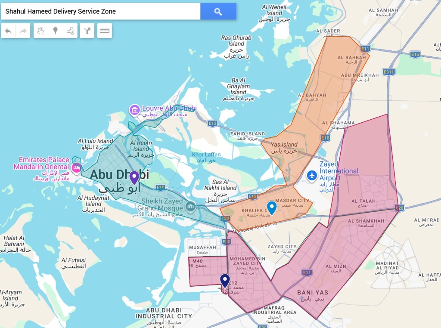Redo the last map edit
The image size is (441, 328).
[x=23, y=31]
